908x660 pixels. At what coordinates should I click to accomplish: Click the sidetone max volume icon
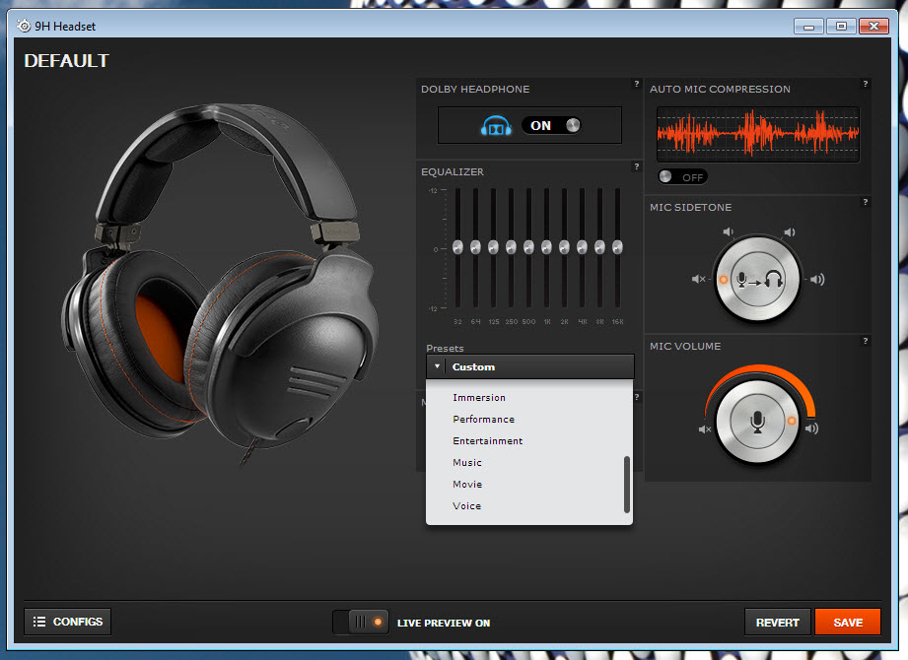tap(817, 280)
